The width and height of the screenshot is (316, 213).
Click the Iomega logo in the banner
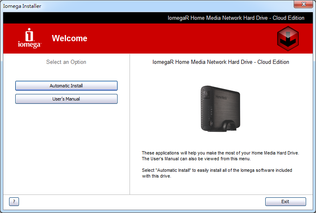click(x=29, y=38)
